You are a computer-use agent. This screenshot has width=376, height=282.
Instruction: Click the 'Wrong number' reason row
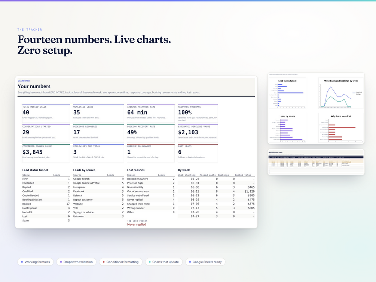151,208
